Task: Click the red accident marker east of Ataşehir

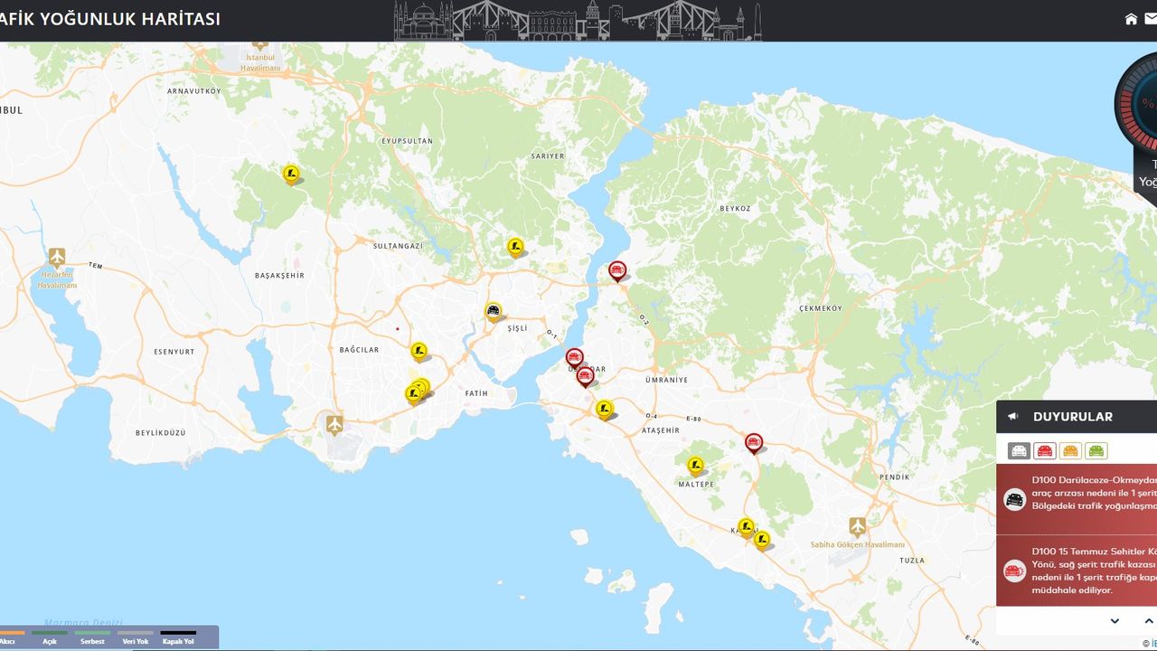Action: 754,442
